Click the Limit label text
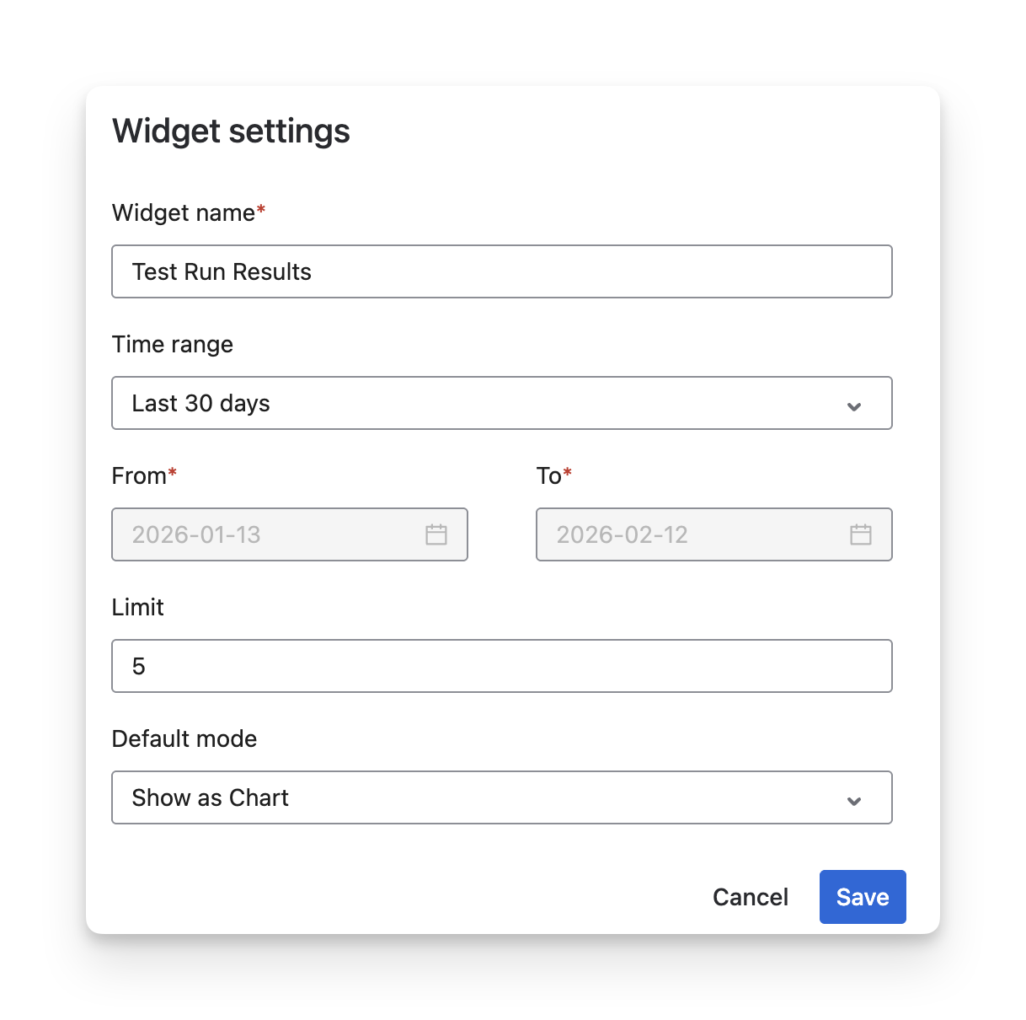The image size is (1026, 1020). coord(138,607)
